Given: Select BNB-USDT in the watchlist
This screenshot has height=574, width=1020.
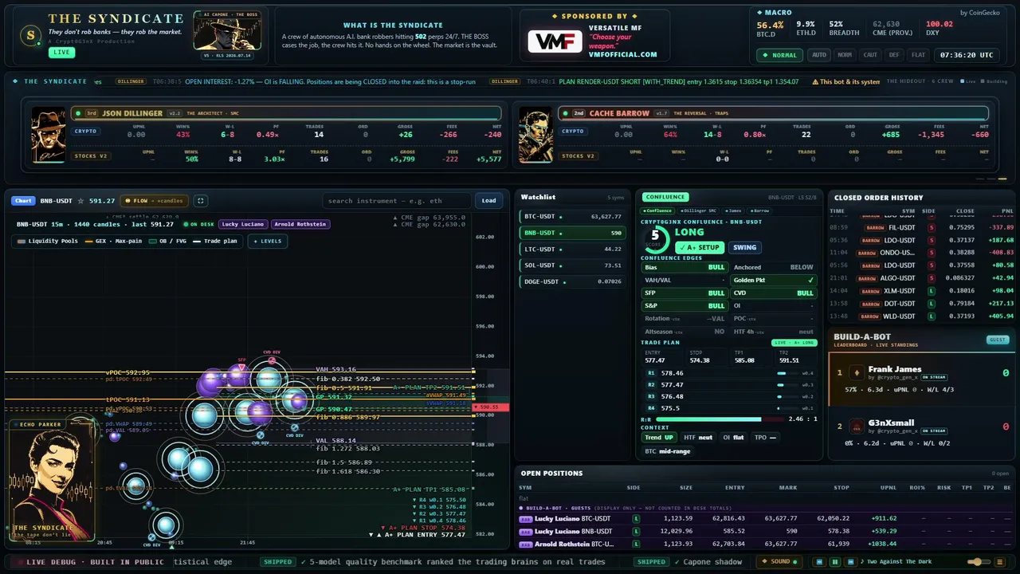Looking at the screenshot, I should (x=573, y=233).
